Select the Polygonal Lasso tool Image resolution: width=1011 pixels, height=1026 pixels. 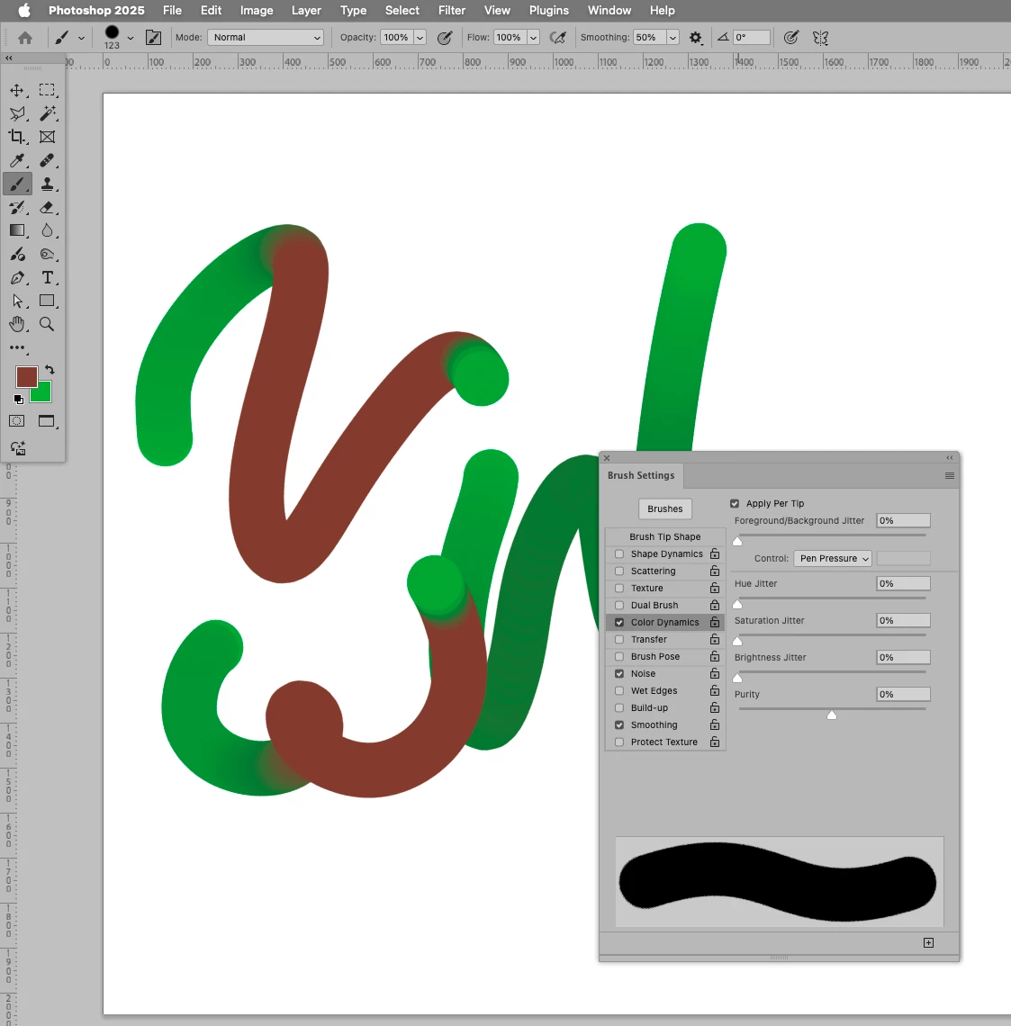click(x=17, y=114)
